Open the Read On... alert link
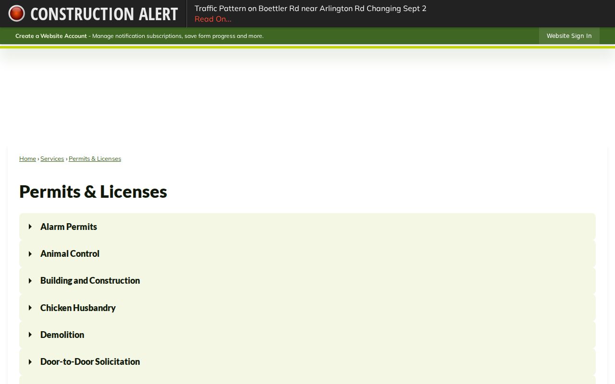 [213, 19]
